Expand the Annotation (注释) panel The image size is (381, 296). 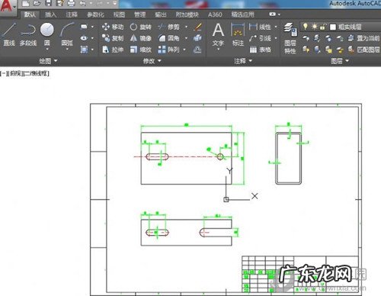(243, 61)
